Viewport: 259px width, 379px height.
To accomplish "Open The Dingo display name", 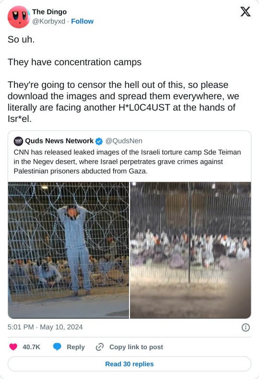I will 49,12.
